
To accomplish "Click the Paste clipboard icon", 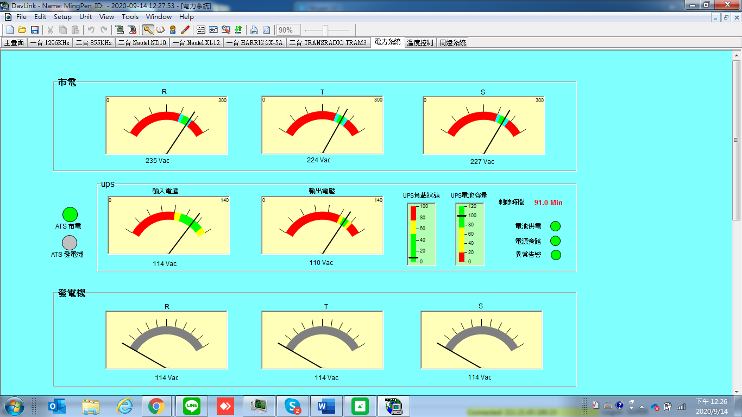I will click(75, 30).
